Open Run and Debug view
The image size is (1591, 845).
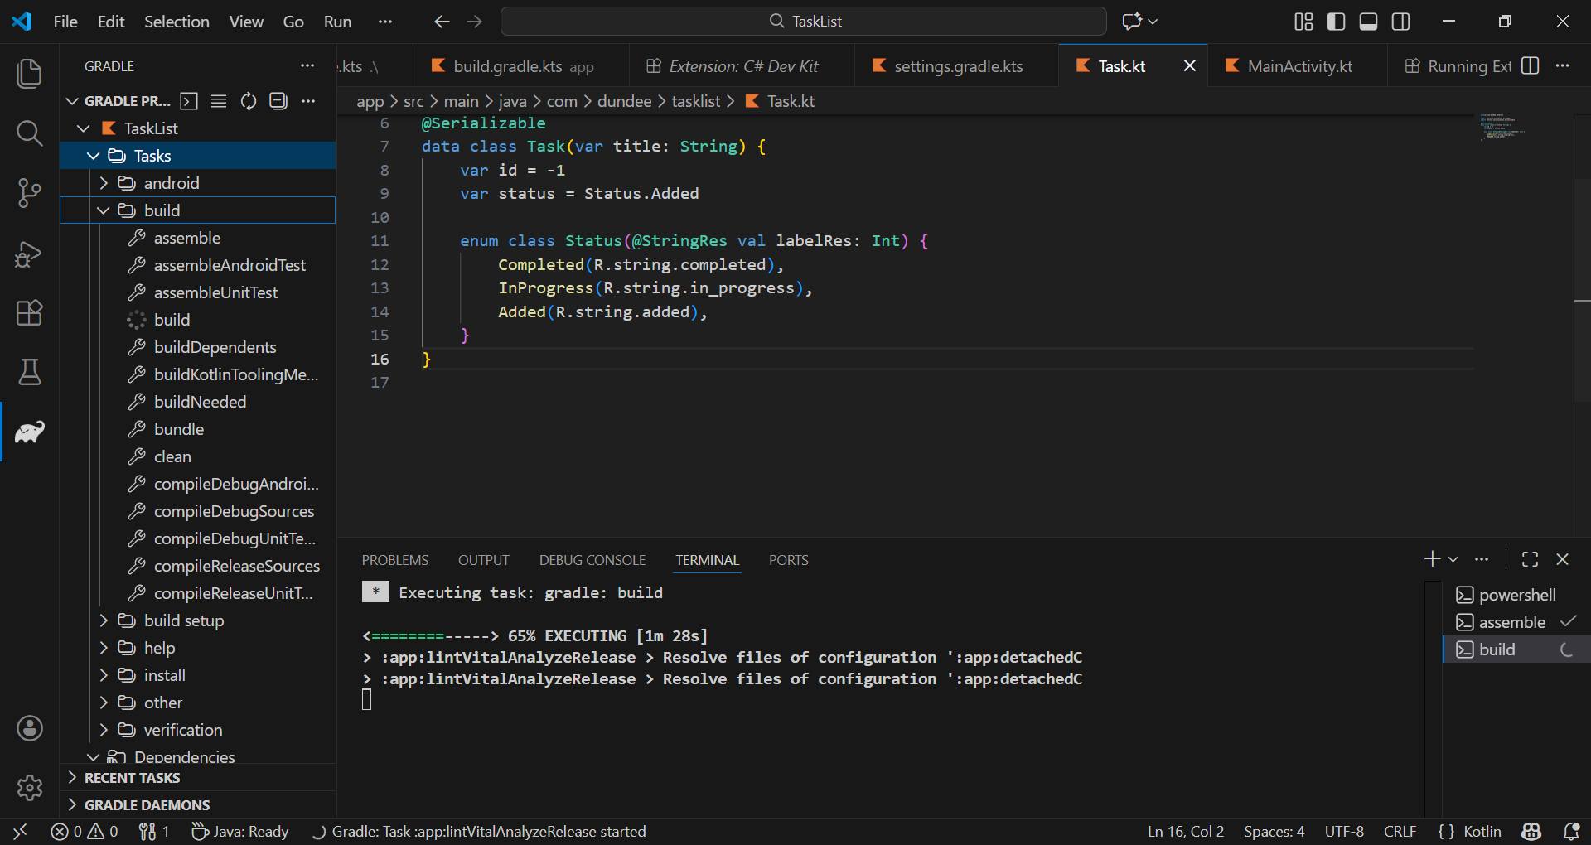pos(30,254)
